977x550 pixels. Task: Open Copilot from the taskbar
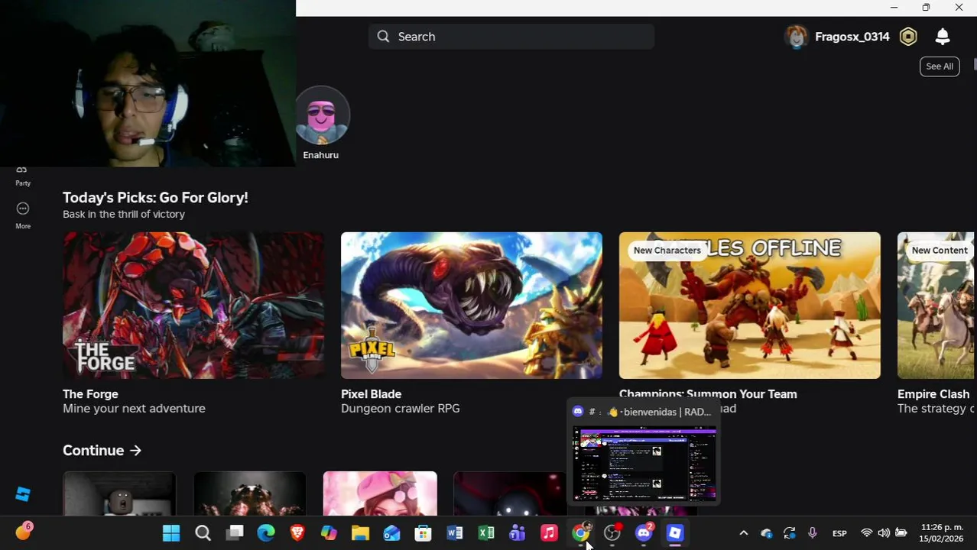pos(329,533)
